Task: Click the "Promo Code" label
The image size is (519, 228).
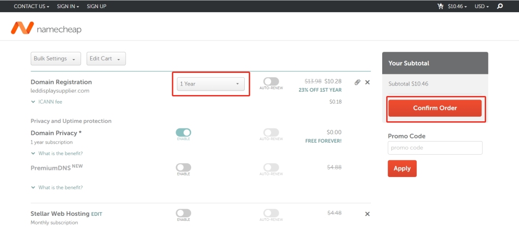Action: 407,136
